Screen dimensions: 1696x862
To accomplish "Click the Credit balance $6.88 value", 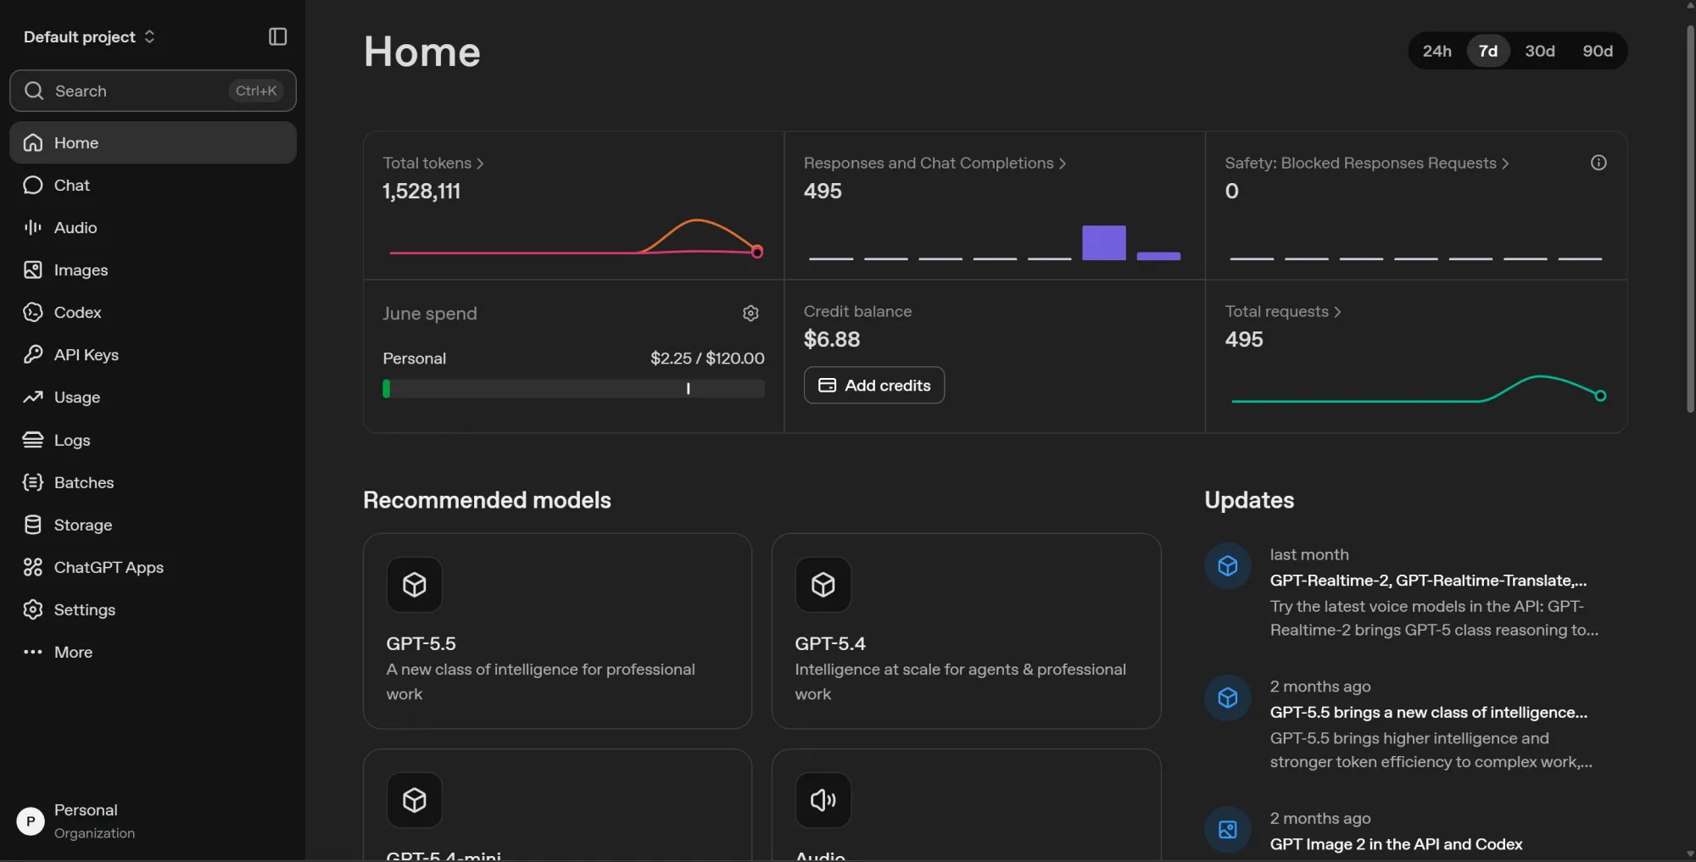I will pos(832,339).
